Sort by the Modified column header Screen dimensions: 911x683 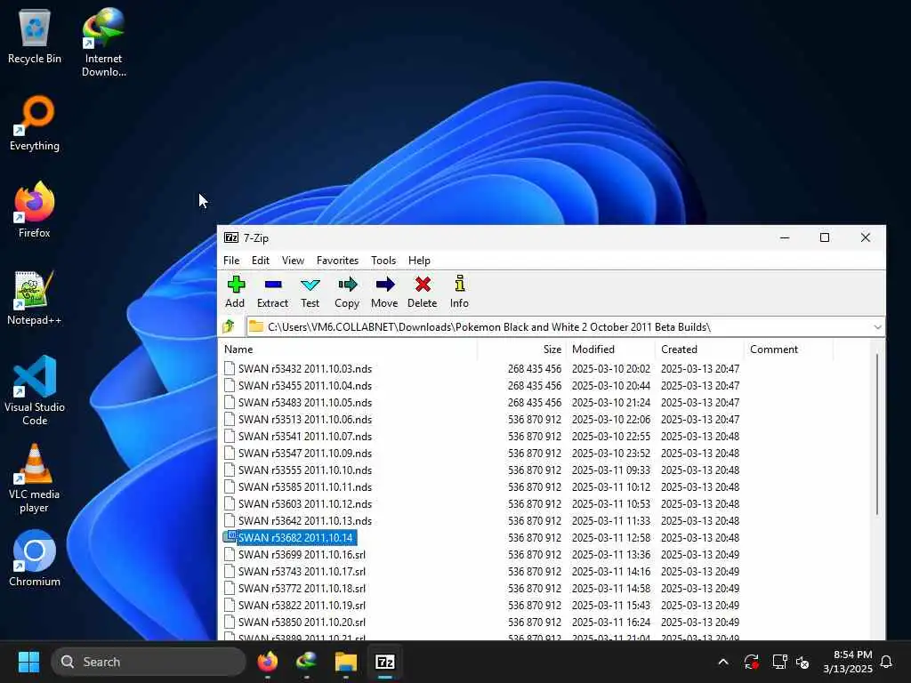[610, 349]
